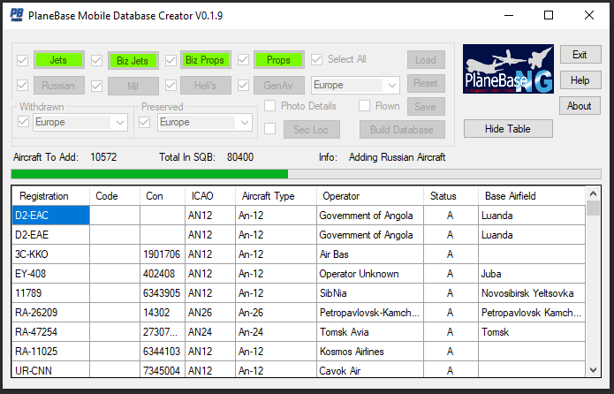The height and width of the screenshot is (394, 614).
Task: Sort table by Registration column header
Action: [50, 195]
